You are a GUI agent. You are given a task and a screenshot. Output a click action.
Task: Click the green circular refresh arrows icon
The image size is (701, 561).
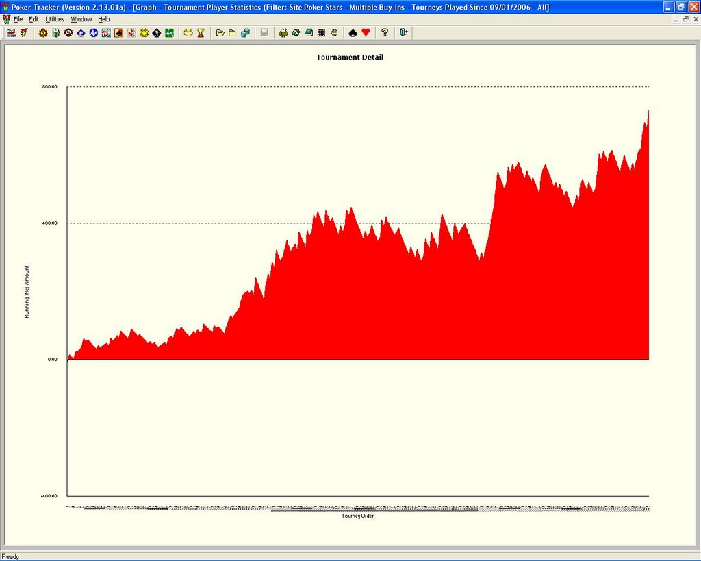[x=296, y=33]
